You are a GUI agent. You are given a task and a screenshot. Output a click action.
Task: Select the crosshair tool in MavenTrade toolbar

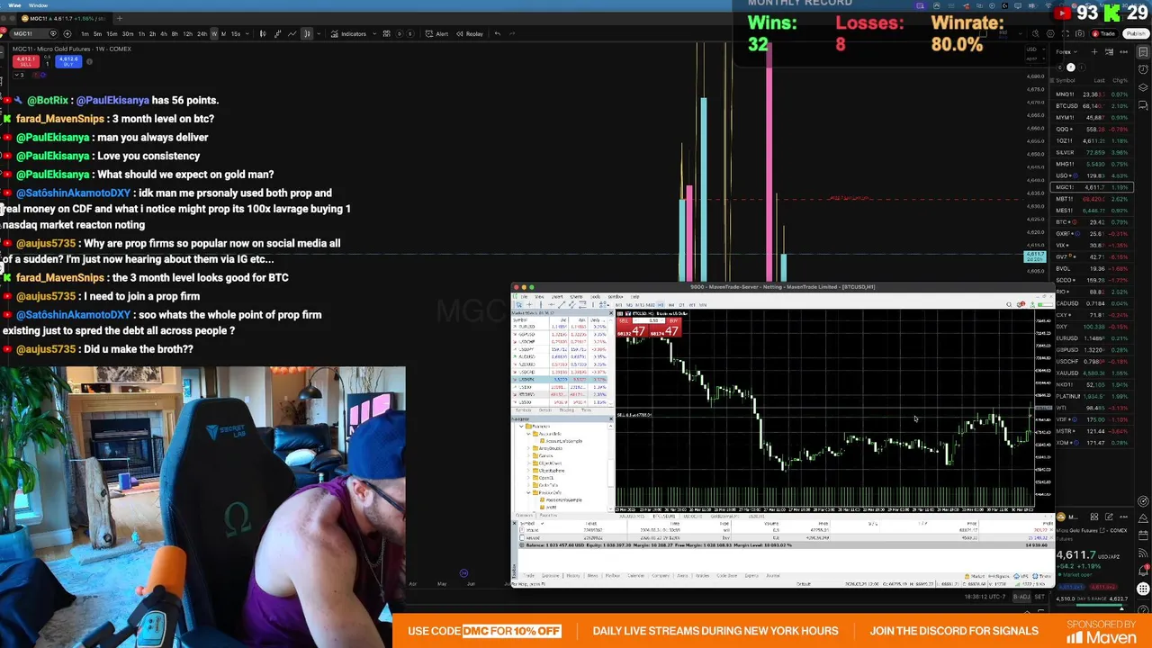pyautogui.click(x=529, y=305)
